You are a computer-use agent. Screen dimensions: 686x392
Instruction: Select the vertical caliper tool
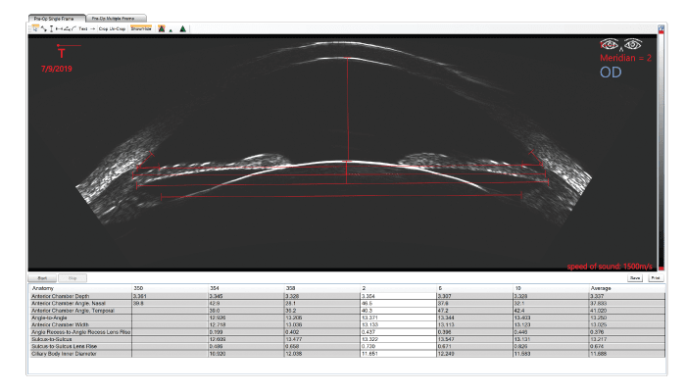51,28
